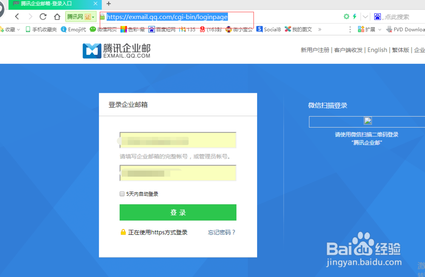
Task: Open the 手机收藏夹 bookmark
Action: pos(41,29)
